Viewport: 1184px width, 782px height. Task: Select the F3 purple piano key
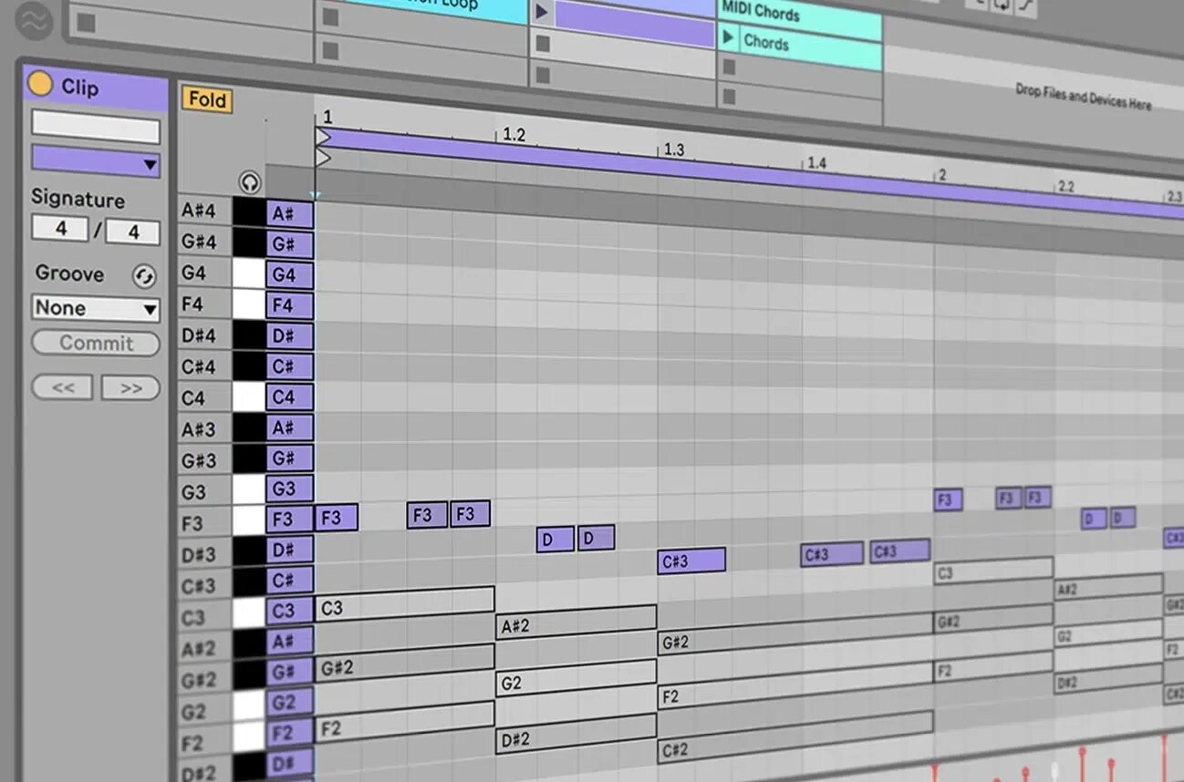290,520
